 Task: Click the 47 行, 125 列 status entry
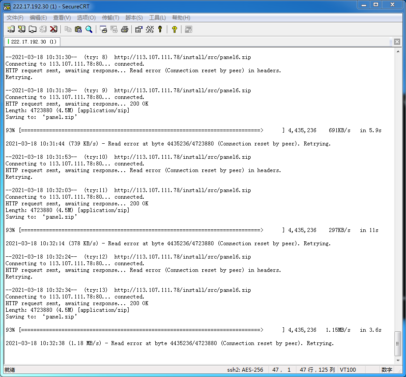(317, 370)
